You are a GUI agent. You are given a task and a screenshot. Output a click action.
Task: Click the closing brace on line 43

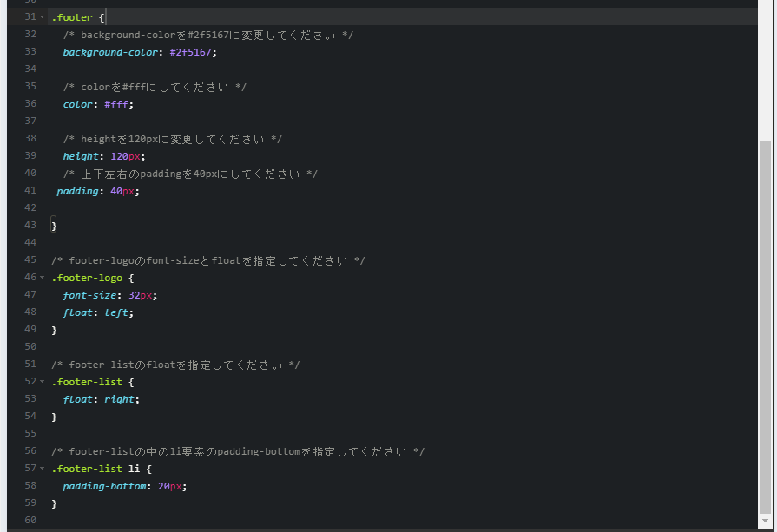coord(54,226)
